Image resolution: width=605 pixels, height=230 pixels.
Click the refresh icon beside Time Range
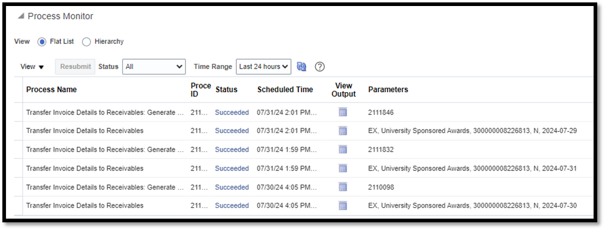[x=301, y=67]
